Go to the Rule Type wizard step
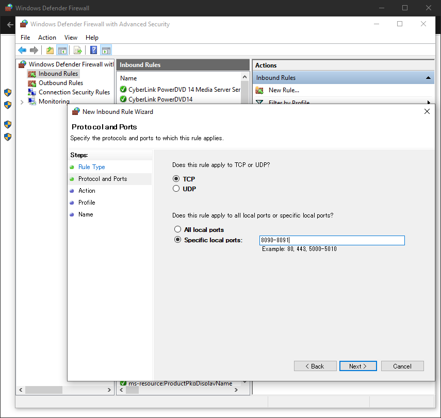The width and height of the screenshot is (441, 418). tap(92, 167)
